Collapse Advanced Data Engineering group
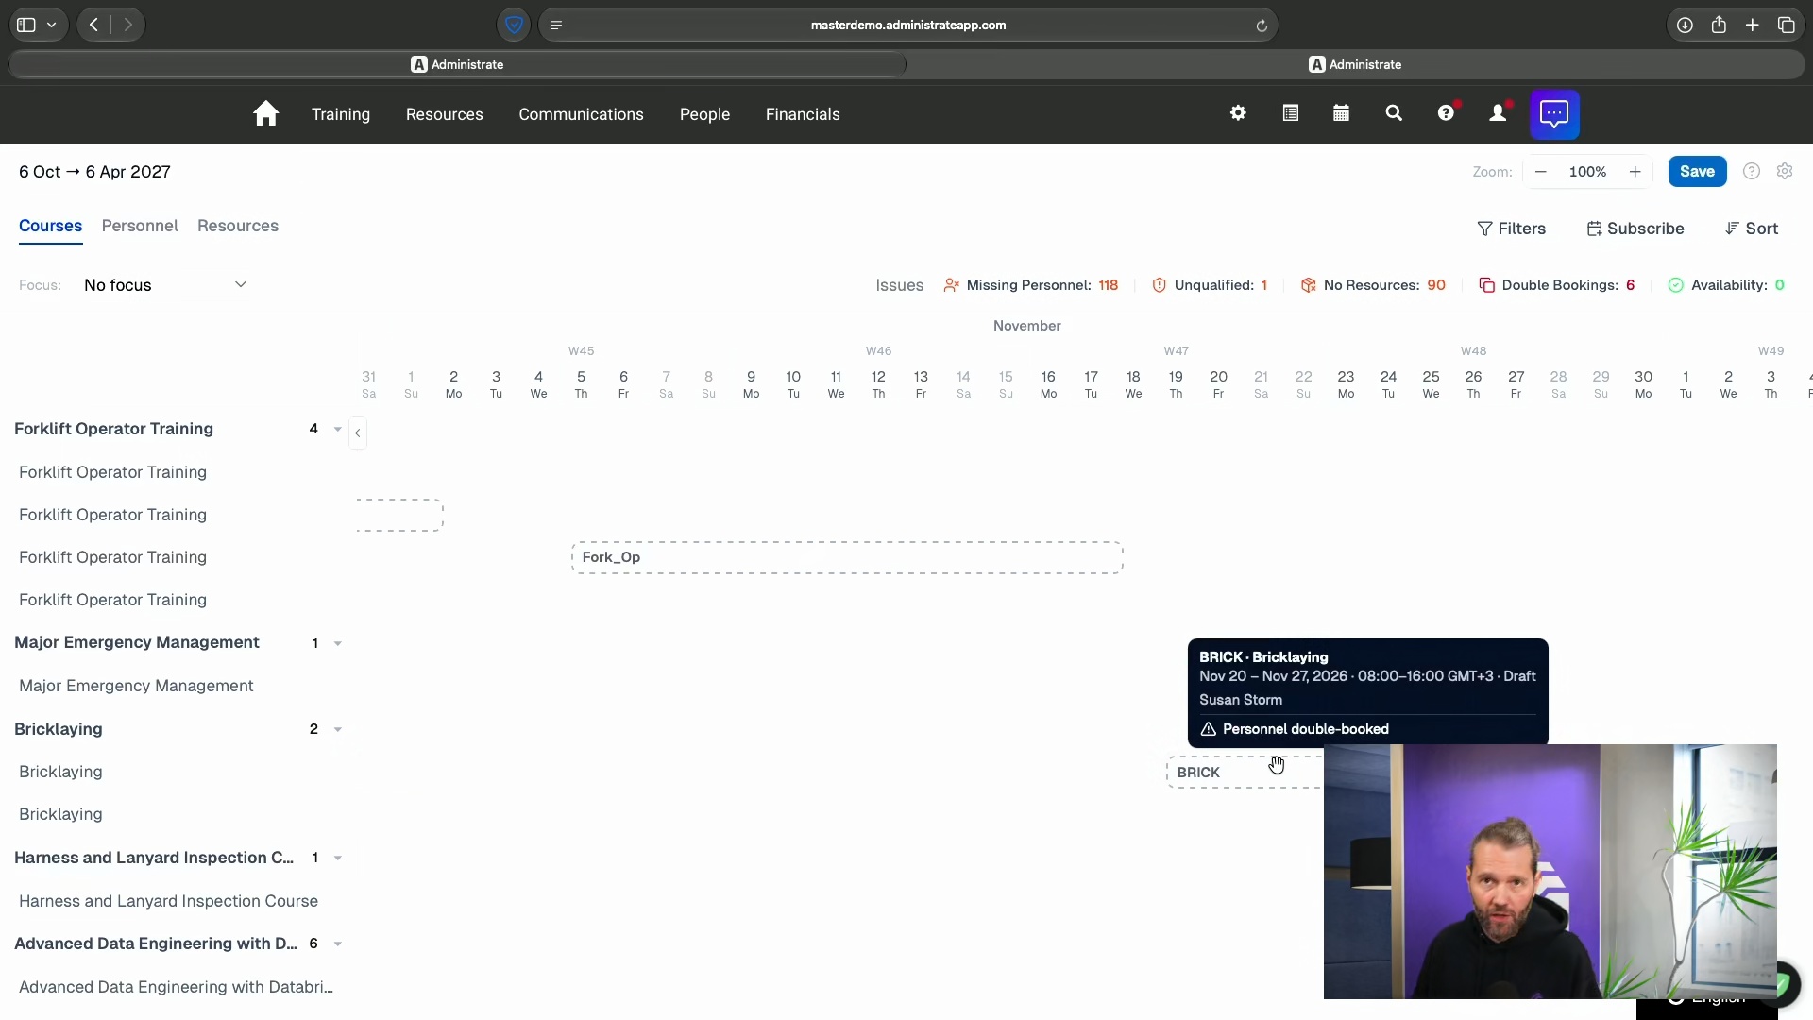 337,944
